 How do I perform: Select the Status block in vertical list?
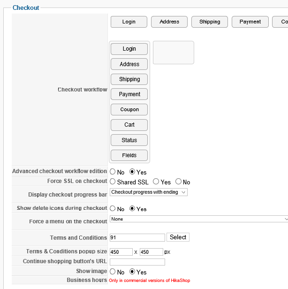tap(129, 140)
